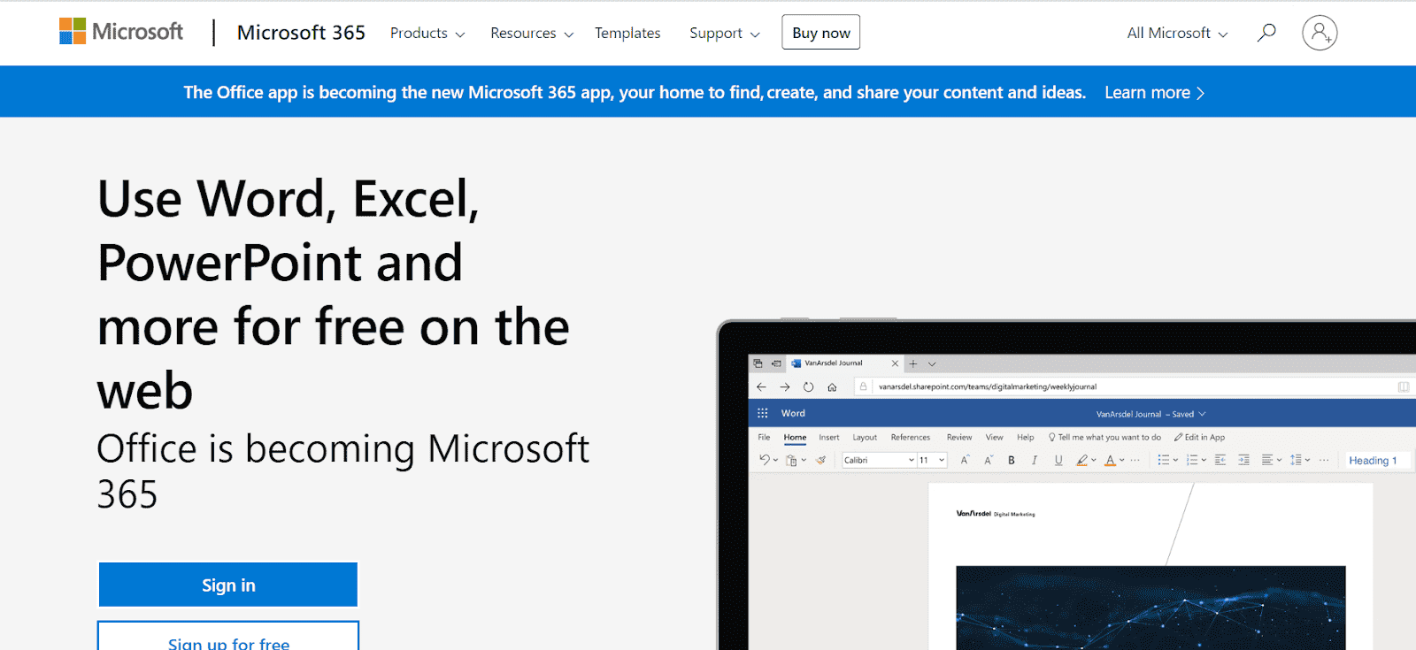Click the blue Sign in button

tap(228, 585)
